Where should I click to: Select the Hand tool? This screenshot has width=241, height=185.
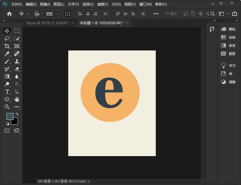click(17, 99)
